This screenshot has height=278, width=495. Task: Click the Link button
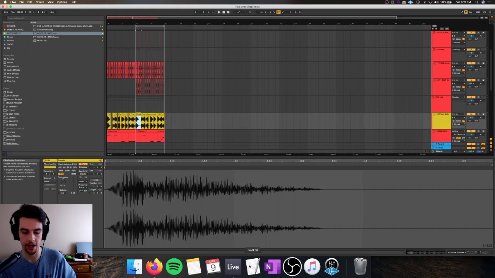pos(6,12)
